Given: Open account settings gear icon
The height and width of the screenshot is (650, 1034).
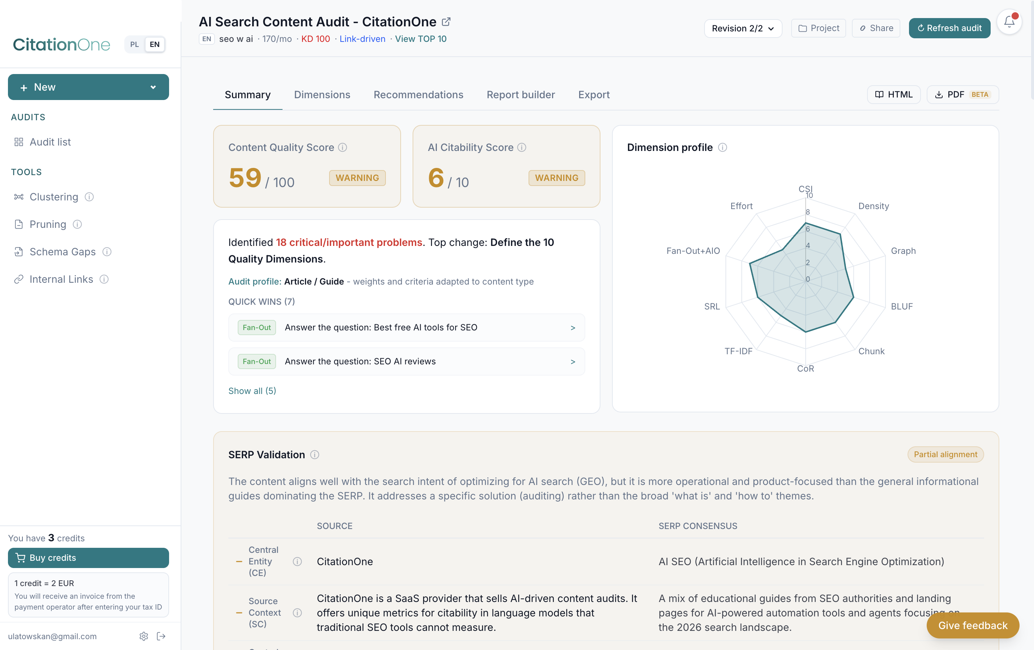Looking at the screenshot, I should point(144,636).
